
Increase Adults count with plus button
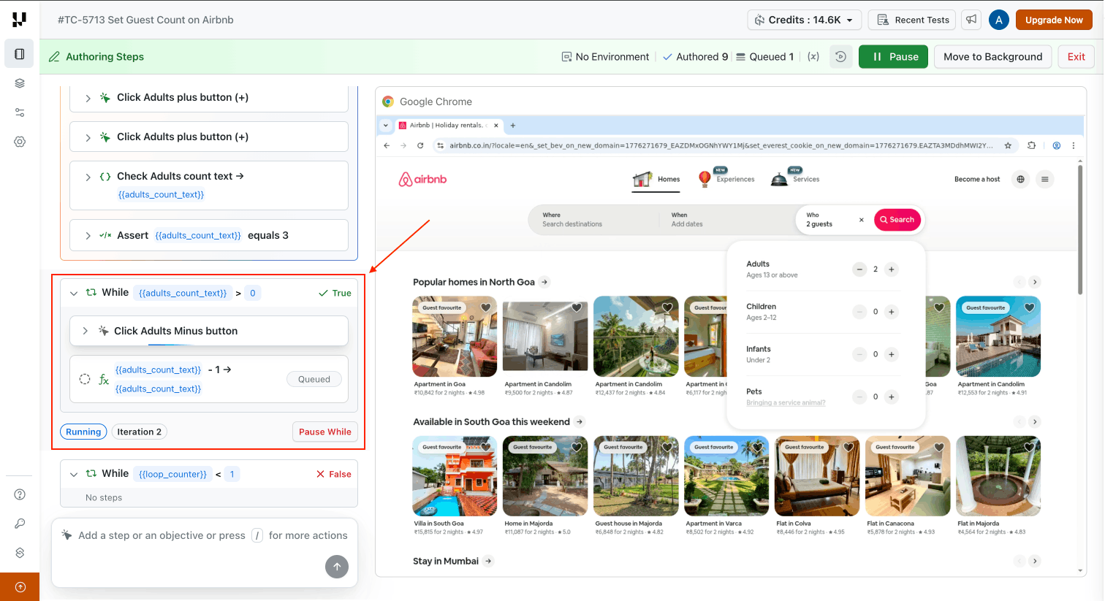[891, 269]
